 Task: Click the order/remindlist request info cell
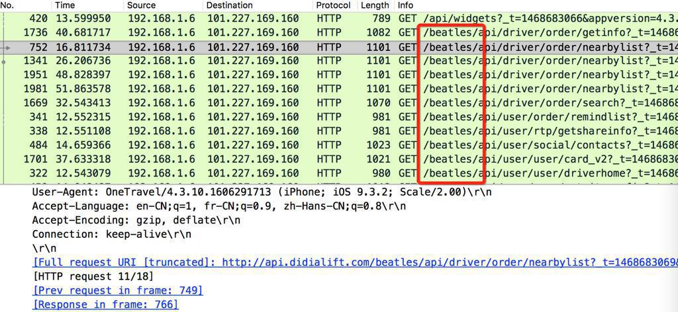pos(538,117)
